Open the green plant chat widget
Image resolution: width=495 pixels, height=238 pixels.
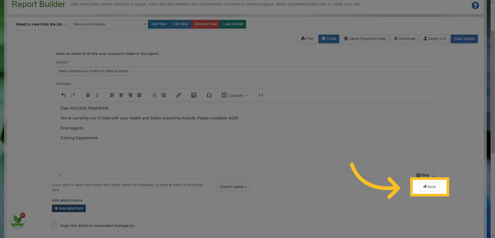point(18,220)
